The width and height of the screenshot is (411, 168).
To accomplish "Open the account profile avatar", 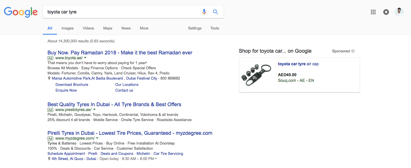I will (399, 12).
